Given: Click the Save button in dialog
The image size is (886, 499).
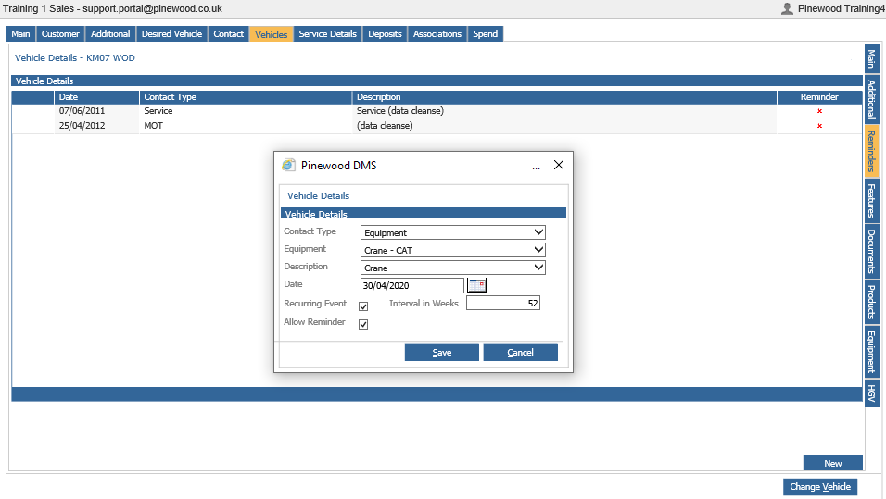Looking at the screenshot, I should click(x=442, y=352).
